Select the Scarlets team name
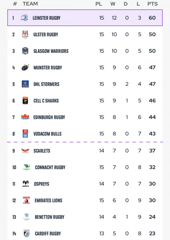170x240 pixels. click(42, 151)
